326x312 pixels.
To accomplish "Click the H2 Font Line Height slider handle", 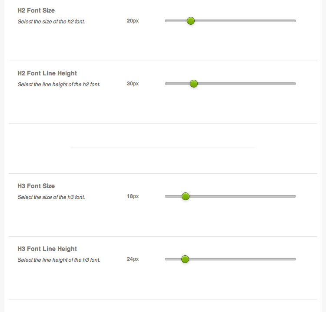I will point(194,84).
